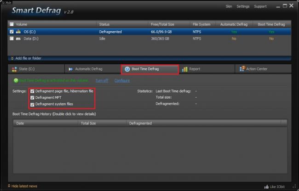Uncheck the OS (C:) volume checkbox
Screen dimensions: 299x191
coord(12,32)
